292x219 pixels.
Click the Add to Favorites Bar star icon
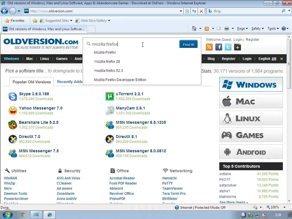[x=35, y=21]
